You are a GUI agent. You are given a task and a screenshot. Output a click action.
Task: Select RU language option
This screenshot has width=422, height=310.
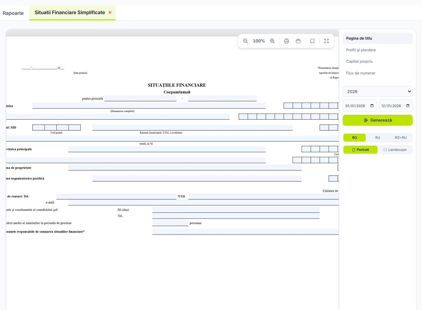378,137
